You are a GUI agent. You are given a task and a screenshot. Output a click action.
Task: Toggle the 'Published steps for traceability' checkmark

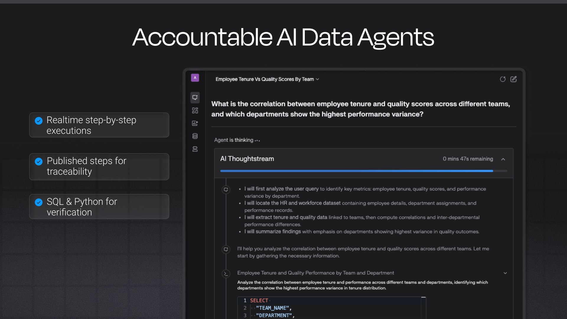39,162
